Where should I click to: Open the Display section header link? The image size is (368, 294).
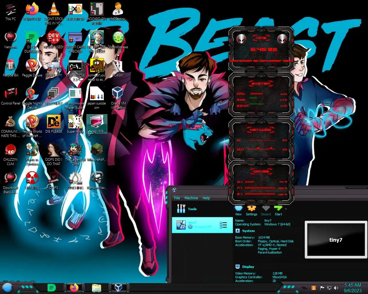(x=248, y=267)
